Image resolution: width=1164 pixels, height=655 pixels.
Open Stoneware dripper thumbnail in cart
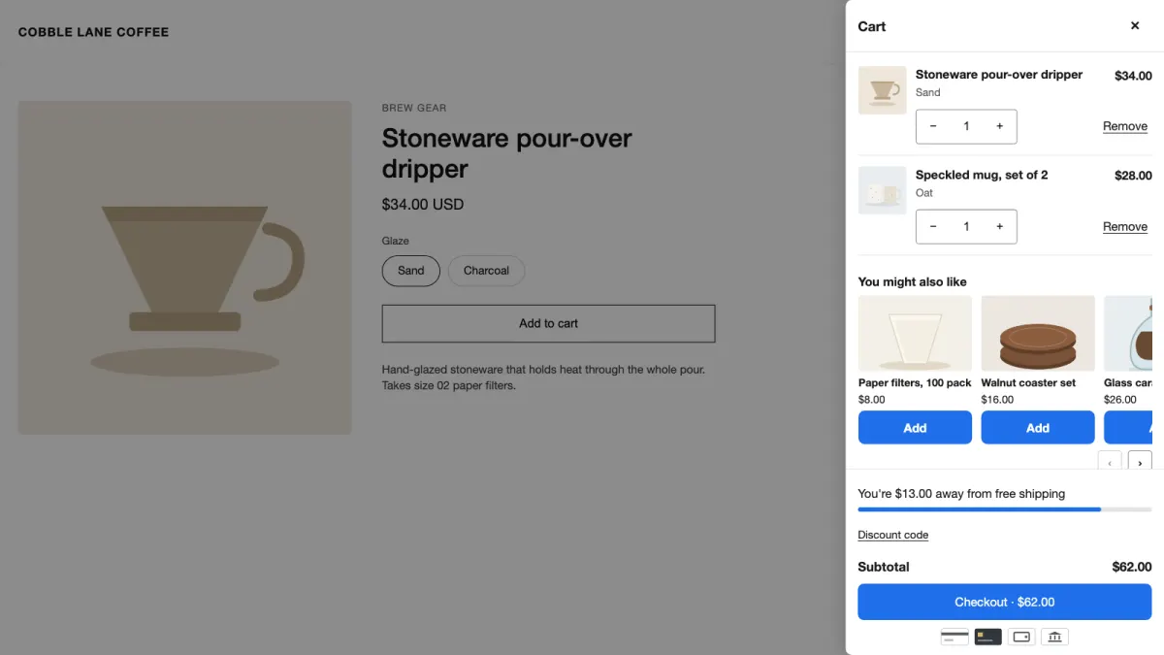882,90
